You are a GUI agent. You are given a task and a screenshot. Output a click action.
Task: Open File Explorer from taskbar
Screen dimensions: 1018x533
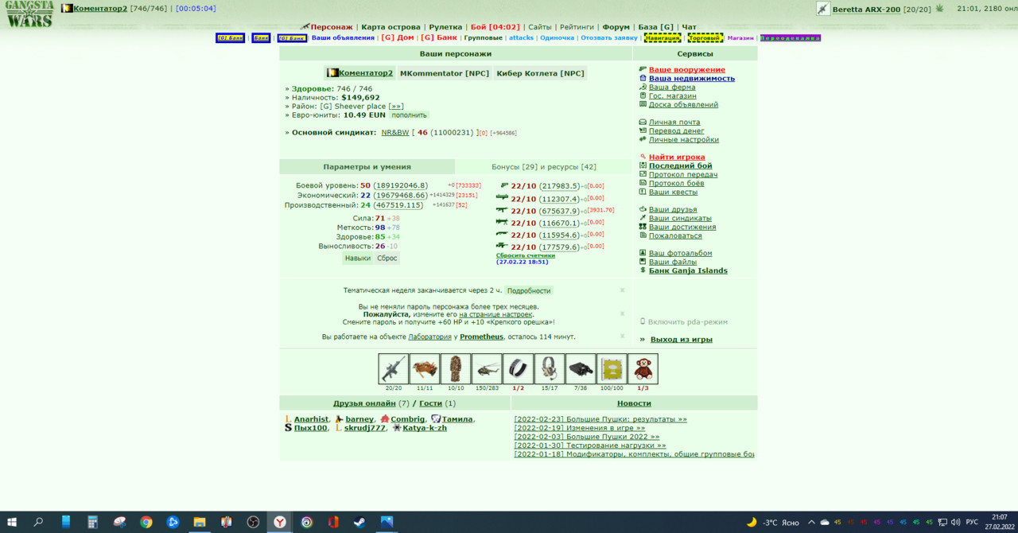(200, 522)
